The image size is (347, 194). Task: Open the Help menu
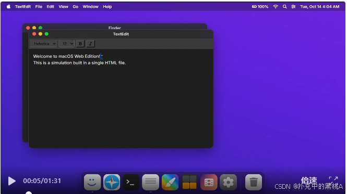(107, 7)
